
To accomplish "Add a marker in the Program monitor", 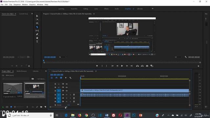I will click(97, 66).
